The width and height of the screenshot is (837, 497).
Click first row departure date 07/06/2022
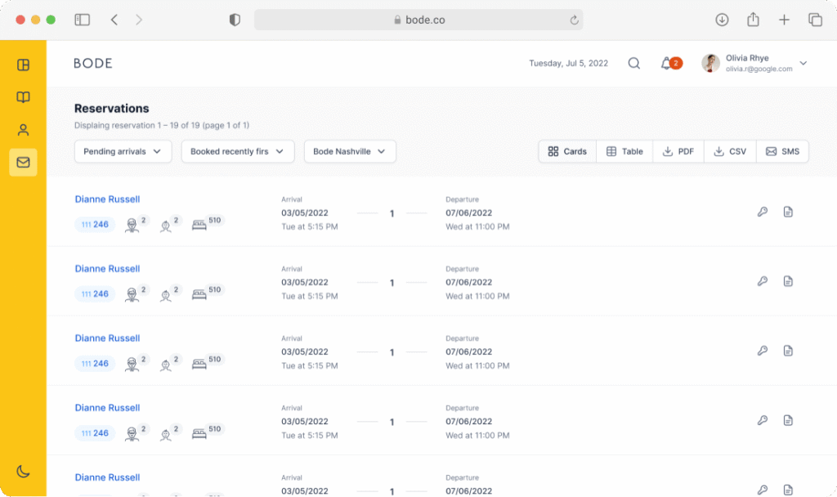468,213
